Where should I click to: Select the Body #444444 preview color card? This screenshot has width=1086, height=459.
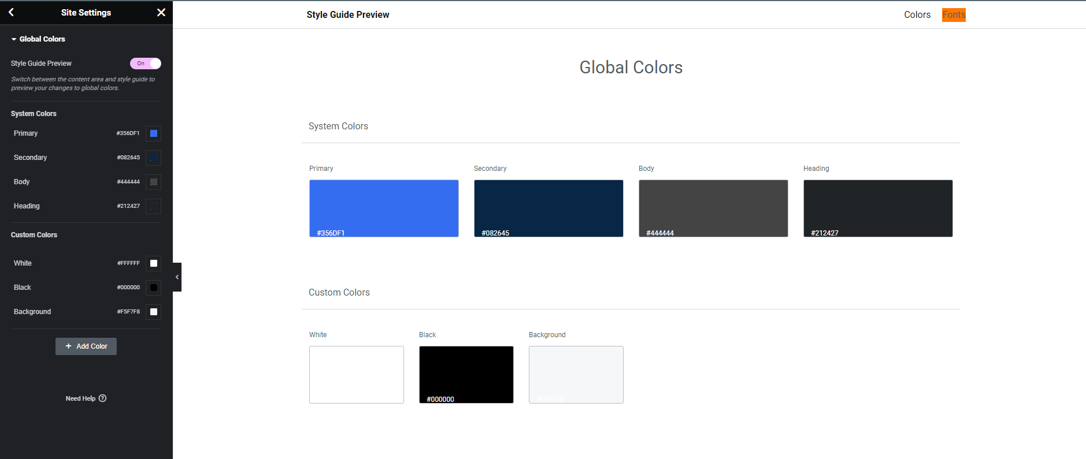(x=713, y=208)
